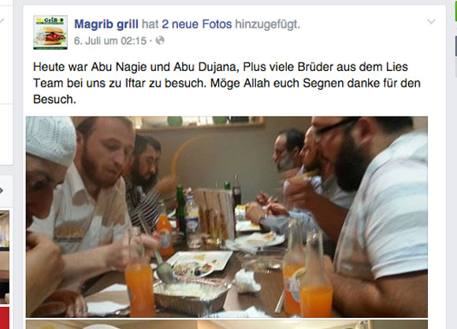Open Magrib grill burger profile picture
This screenshot has width=457, height=329.
50,32
